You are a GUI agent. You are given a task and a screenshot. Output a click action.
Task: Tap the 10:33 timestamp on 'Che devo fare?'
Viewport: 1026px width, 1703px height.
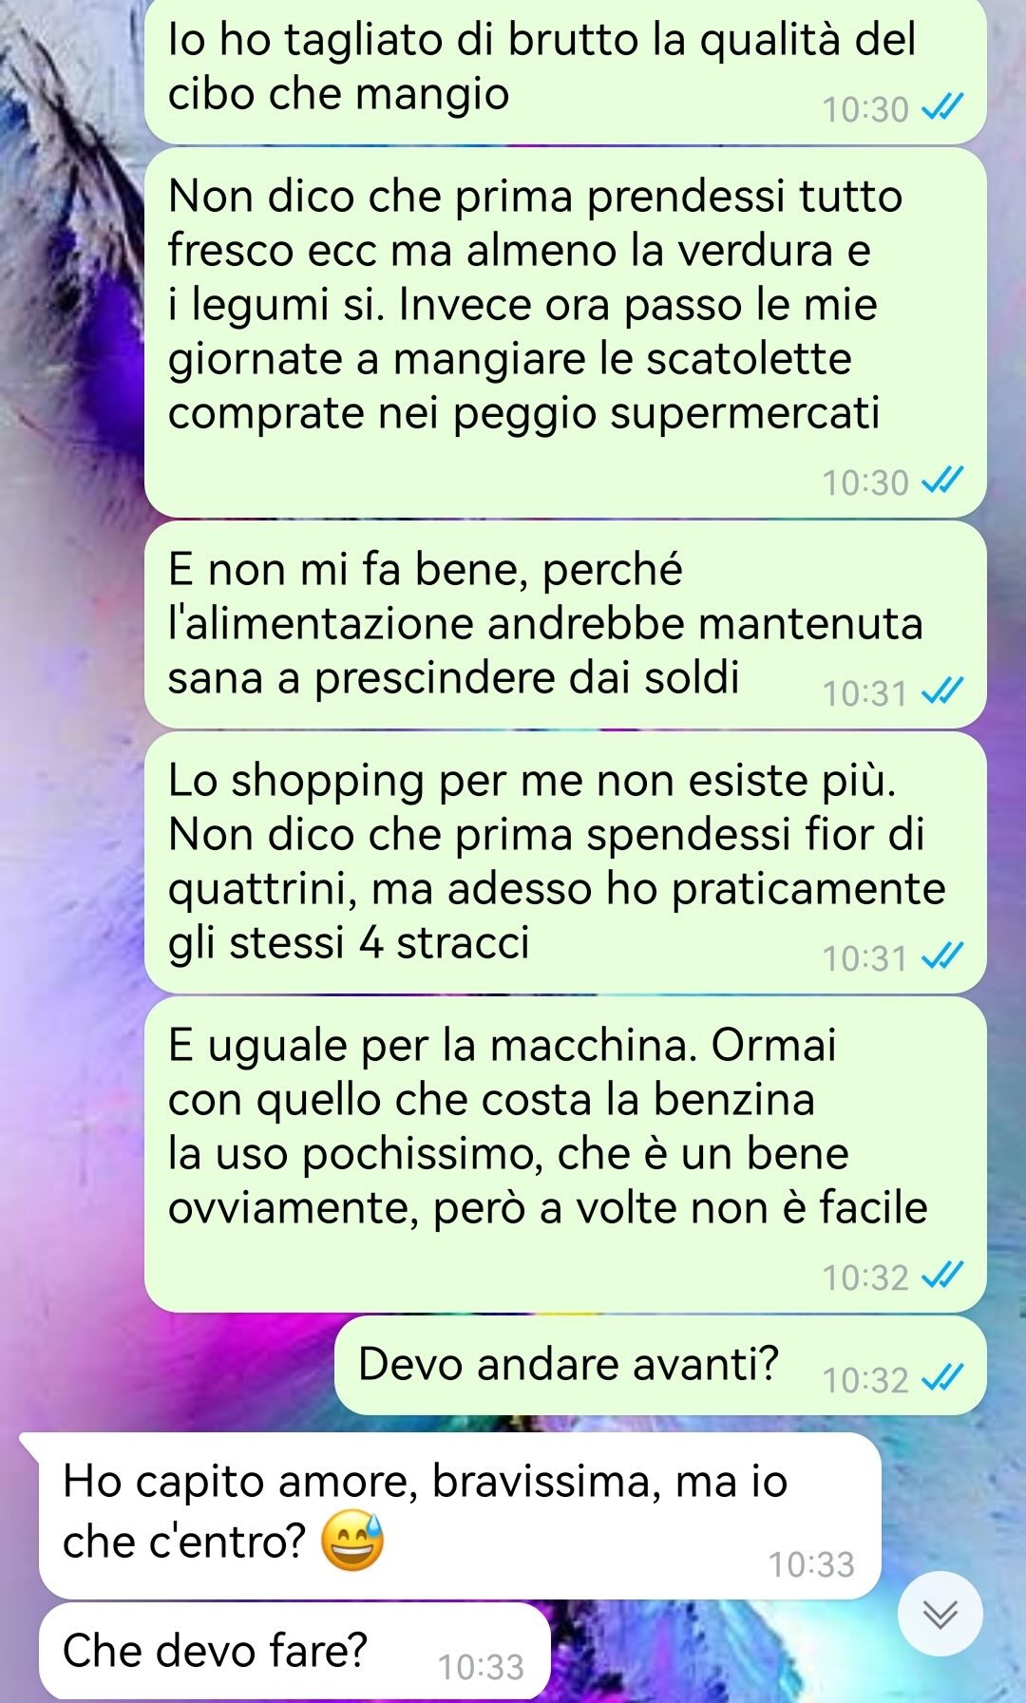[481, 1667]
